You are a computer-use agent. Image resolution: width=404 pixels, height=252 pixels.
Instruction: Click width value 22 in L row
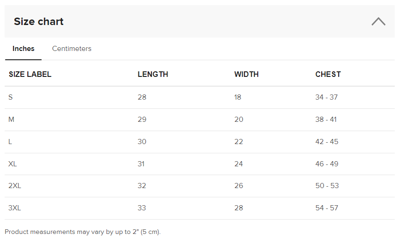coord(238,142)
